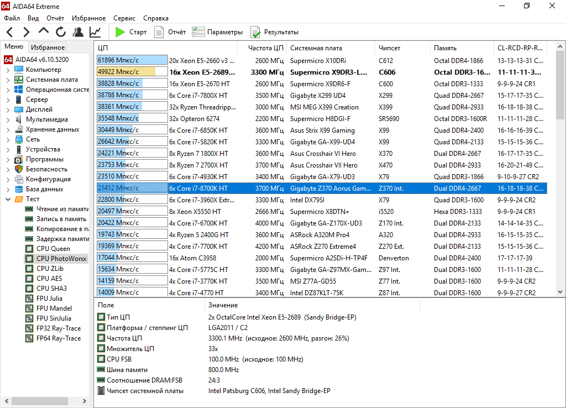Sort by the CL-RCD-RP-R... column header

point(520,48)
